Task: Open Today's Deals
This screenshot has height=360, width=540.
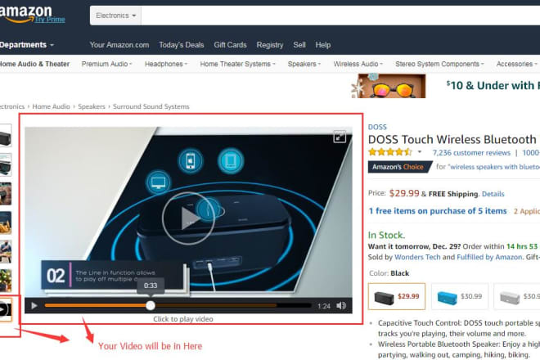Action: (182, 45)
